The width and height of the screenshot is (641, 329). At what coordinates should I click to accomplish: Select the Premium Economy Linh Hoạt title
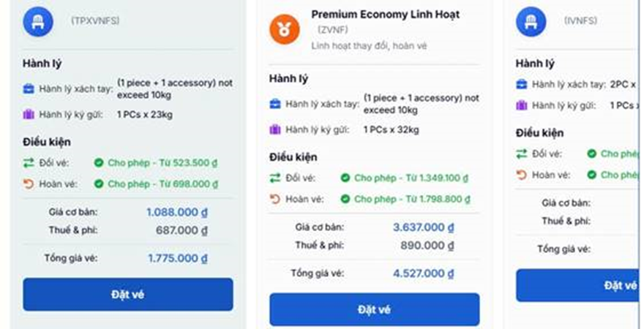coord(385,15)
